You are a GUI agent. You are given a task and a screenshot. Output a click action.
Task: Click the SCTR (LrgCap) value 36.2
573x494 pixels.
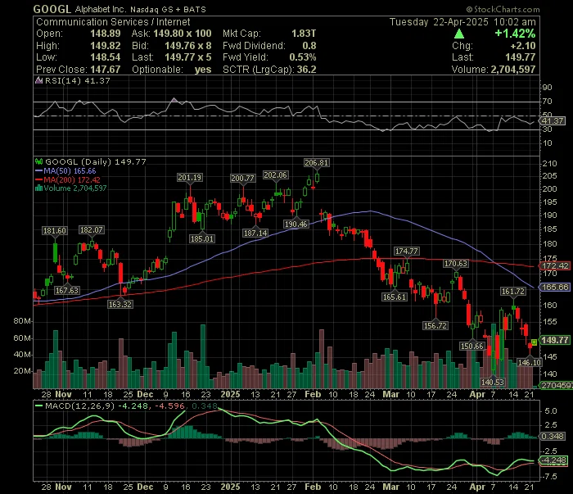tap(306, 69)
